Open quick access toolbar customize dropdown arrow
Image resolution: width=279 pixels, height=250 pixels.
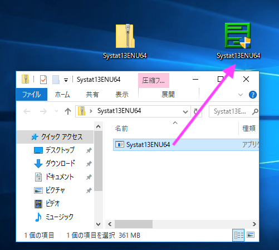coord(66,80)
